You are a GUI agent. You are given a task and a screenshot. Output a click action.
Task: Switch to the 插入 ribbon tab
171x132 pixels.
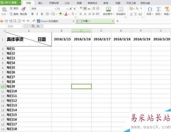click(41, 3)
